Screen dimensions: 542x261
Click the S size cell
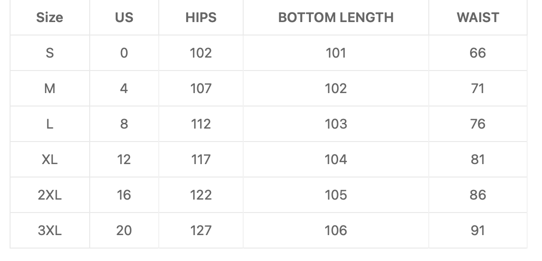tap(50, 53)
